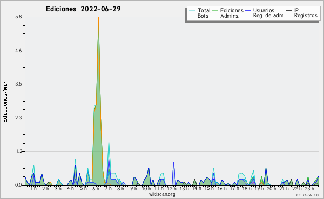Click the y-axis value 4.6
Viewport: 324px width, 199px height.
18,51
